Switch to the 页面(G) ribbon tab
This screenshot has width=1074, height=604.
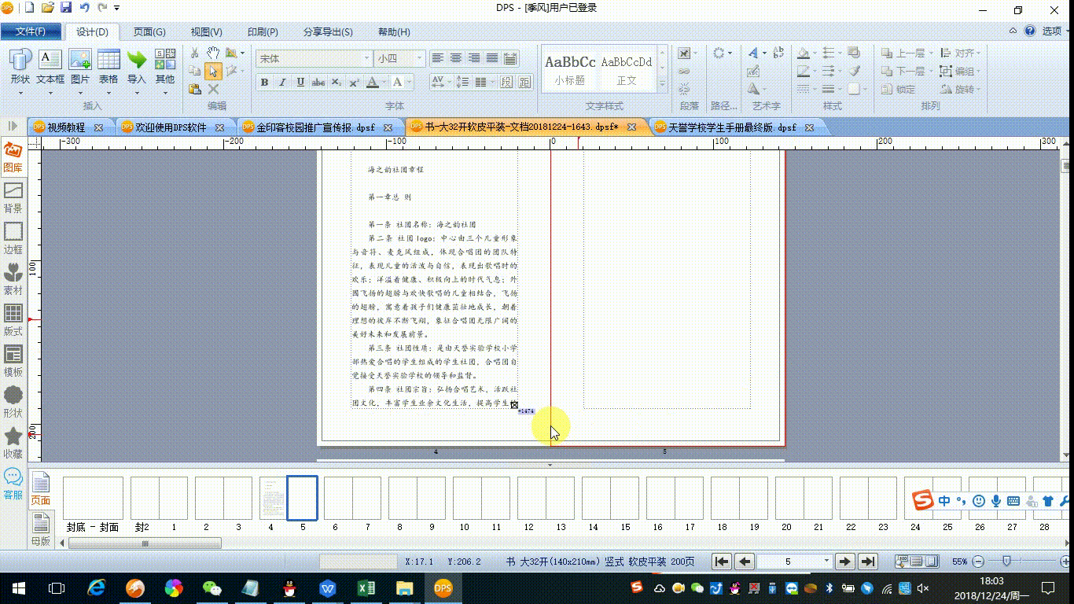tap(149, 32)
